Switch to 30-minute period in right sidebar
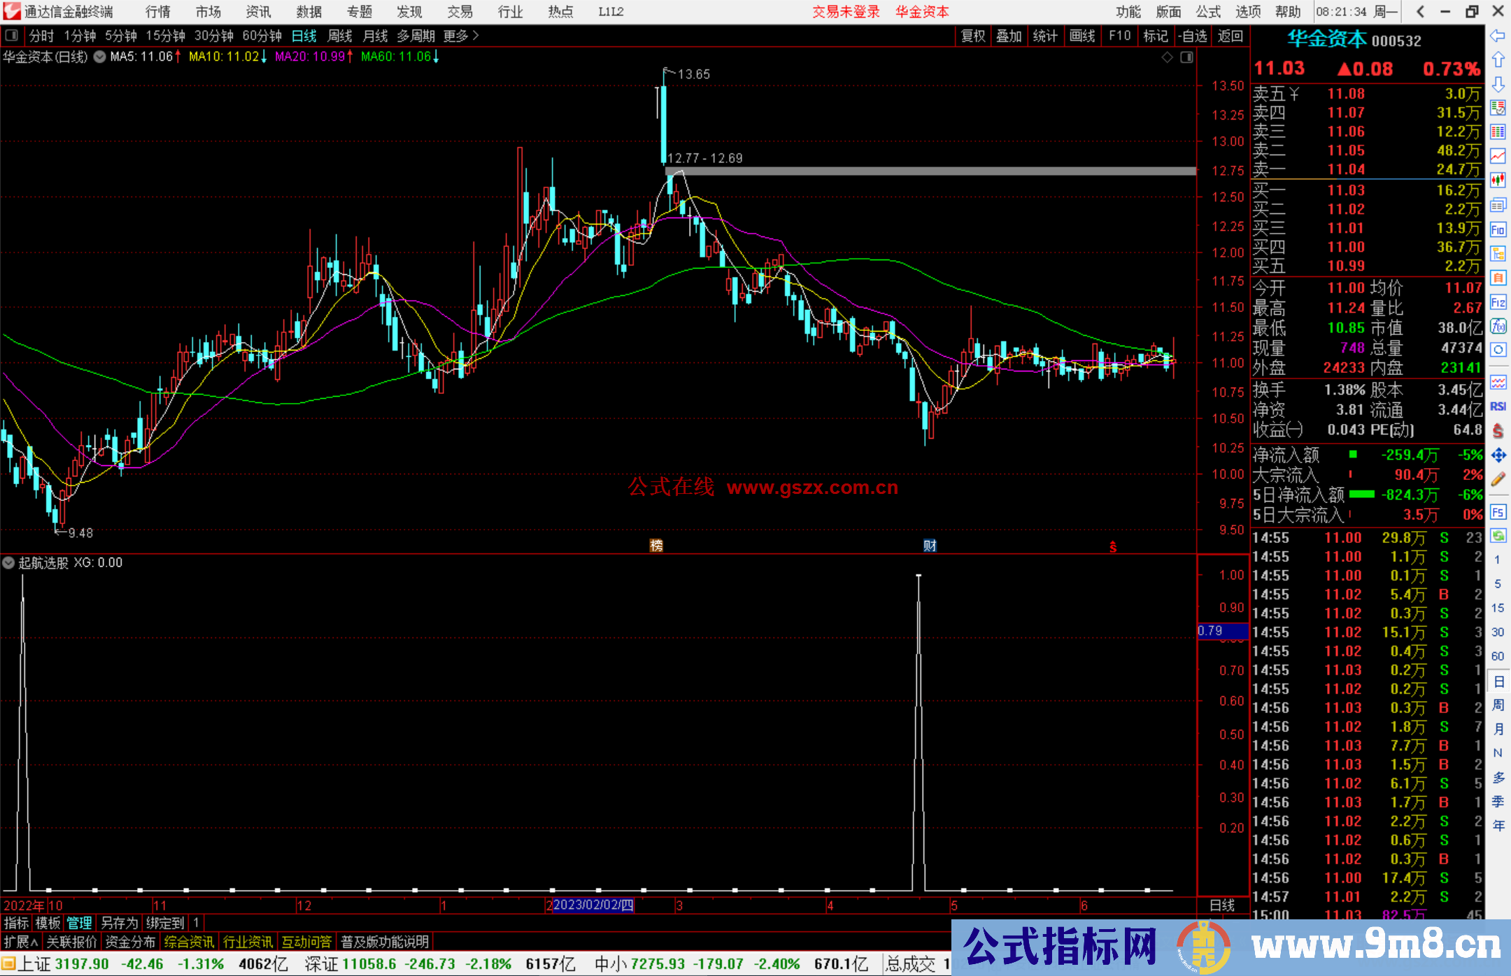The image size is (1511, 976). (1498, 632)
